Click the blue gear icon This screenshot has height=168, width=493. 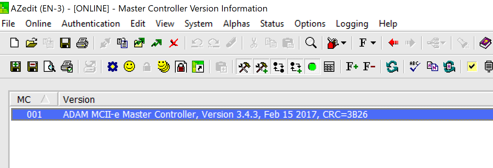112,67
